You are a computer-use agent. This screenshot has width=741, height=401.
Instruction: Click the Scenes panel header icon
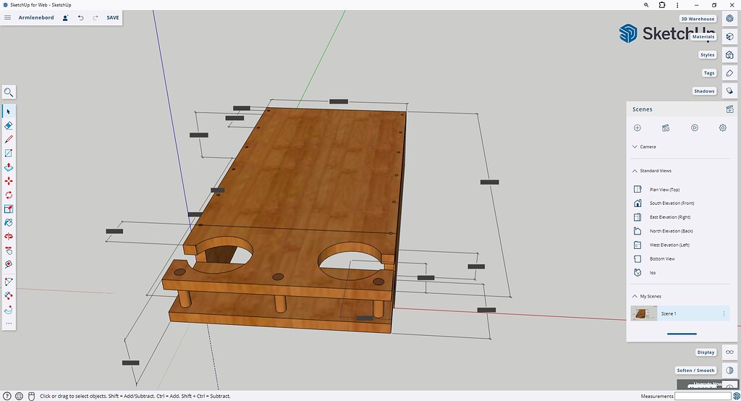click(x=729, y=109)
